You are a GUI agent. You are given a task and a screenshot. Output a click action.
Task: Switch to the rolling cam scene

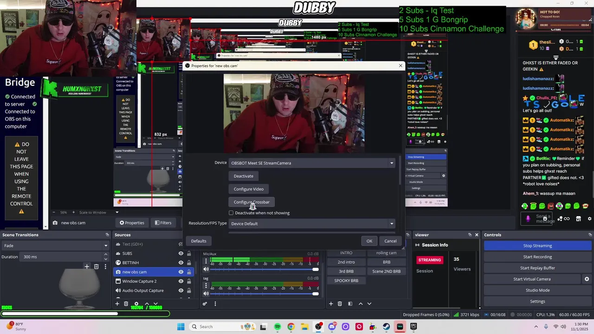click(x=386, y=253)
